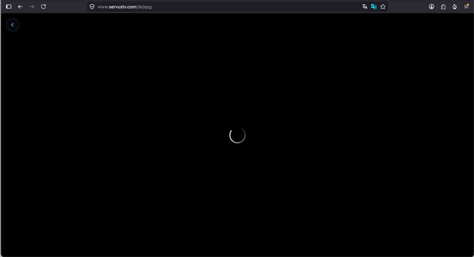Go back using browser back arrow
The height and width of the screenshot is (257, 474).
[x=20, y=6]
